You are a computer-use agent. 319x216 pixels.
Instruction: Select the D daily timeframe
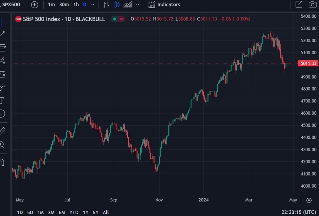click(85, 5)
